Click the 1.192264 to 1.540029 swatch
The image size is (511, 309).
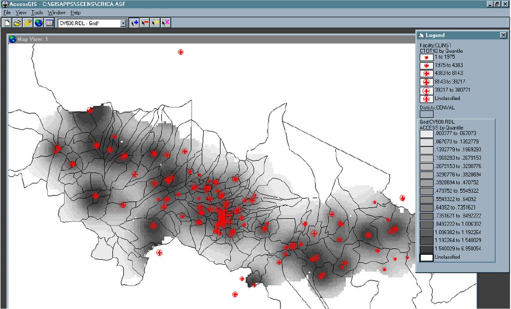(x=426, y=241)
